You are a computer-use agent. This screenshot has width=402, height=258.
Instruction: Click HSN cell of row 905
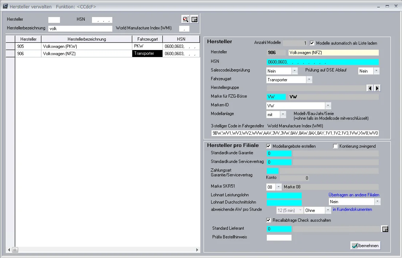pos(181,46)
